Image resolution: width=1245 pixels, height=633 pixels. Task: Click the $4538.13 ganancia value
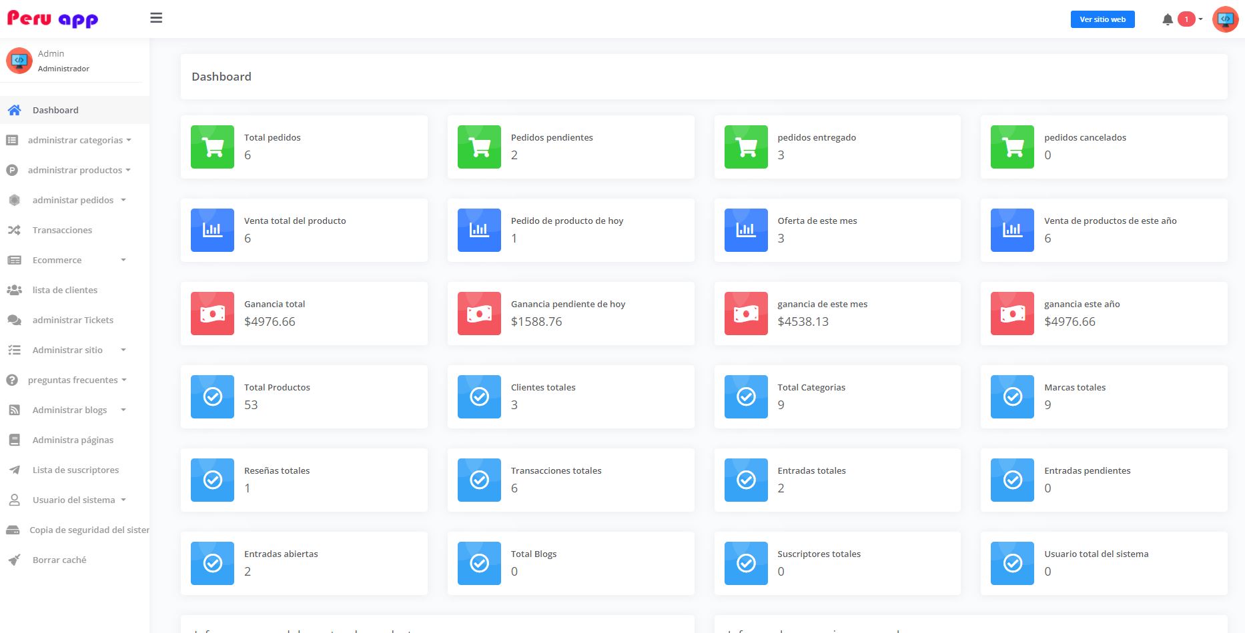point(803,322)
